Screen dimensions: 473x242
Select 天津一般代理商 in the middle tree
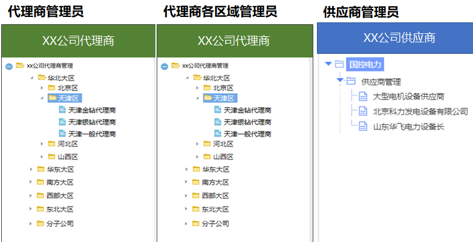247,134
